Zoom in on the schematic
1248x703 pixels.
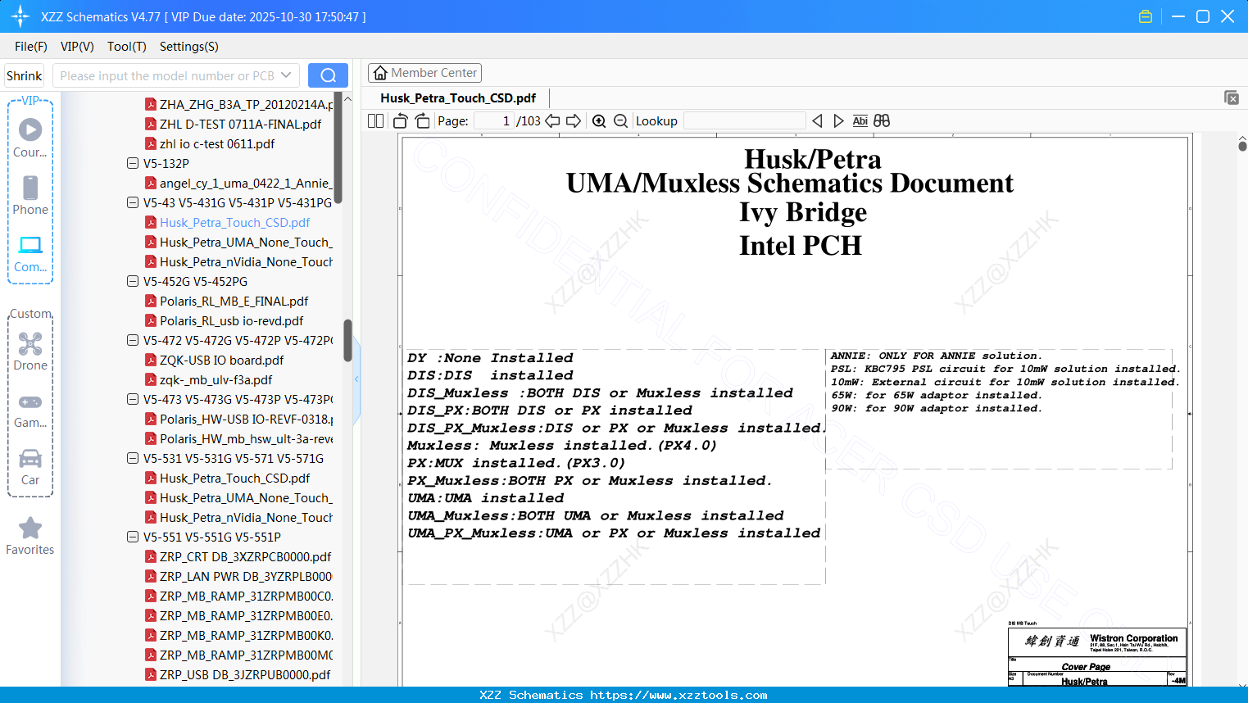599,121
